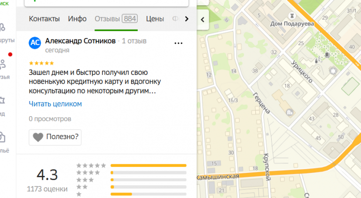361x198 pixels.
Task: Click the four-star rating row stars
Action: (88, 173)
